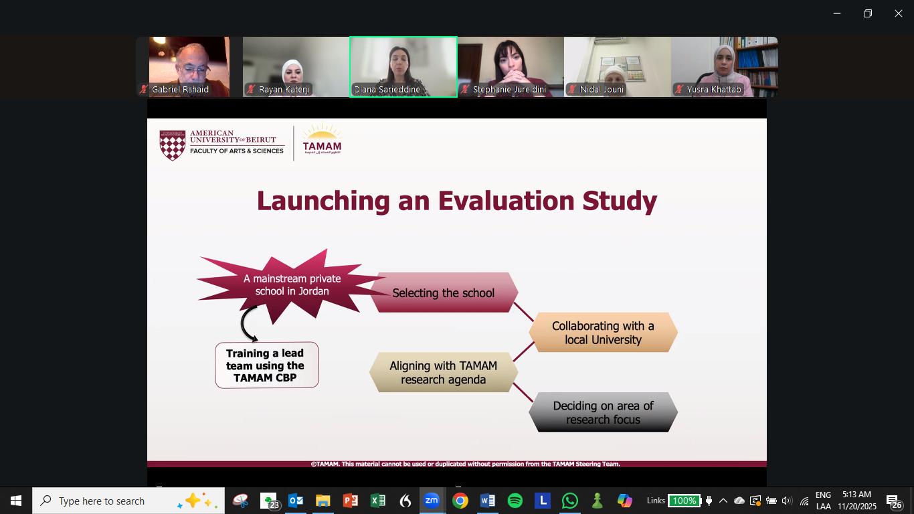
Task: Click the Windows Start button
Action: point(16,501)
